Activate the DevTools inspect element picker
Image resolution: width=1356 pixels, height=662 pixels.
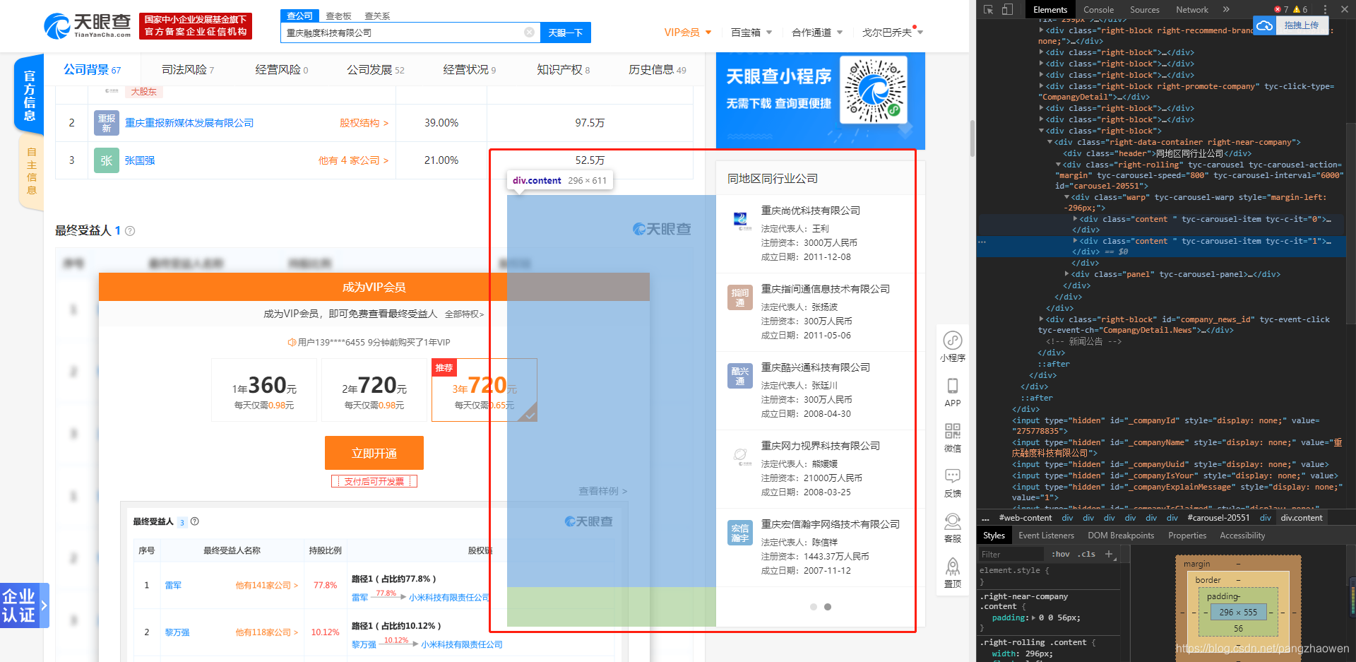point(989,9)
